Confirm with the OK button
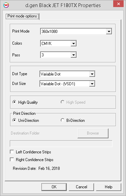This screenshot has height=196, width=126. pyautogui.click(x=54, y=187)
